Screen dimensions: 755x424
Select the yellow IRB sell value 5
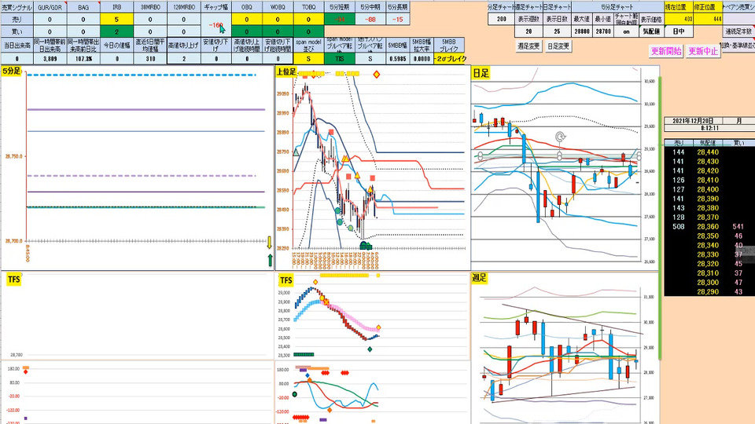116,19
